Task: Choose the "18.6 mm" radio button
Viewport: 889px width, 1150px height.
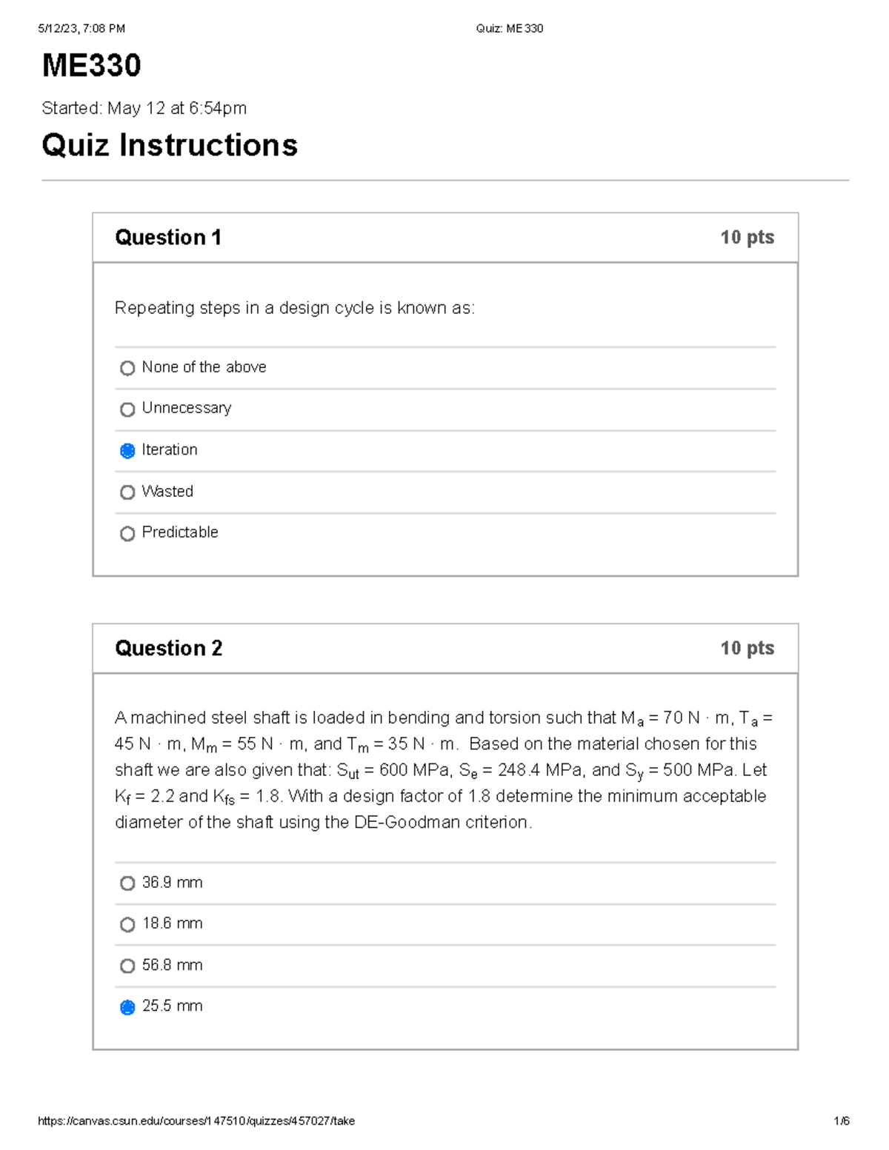Action: coord(128,925)
